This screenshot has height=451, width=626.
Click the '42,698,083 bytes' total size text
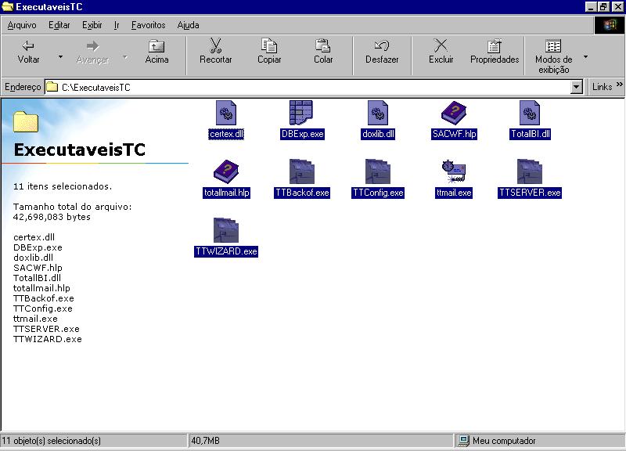[52, 217]
